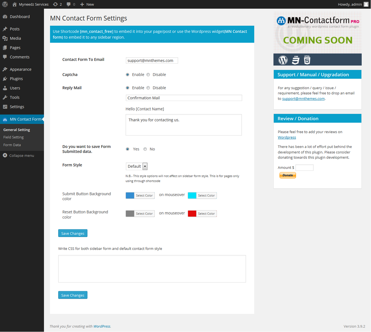The width and height of the screenshot is (371, 332).
Task: Open the Field Setting submenu item
Action: point(14,137)
